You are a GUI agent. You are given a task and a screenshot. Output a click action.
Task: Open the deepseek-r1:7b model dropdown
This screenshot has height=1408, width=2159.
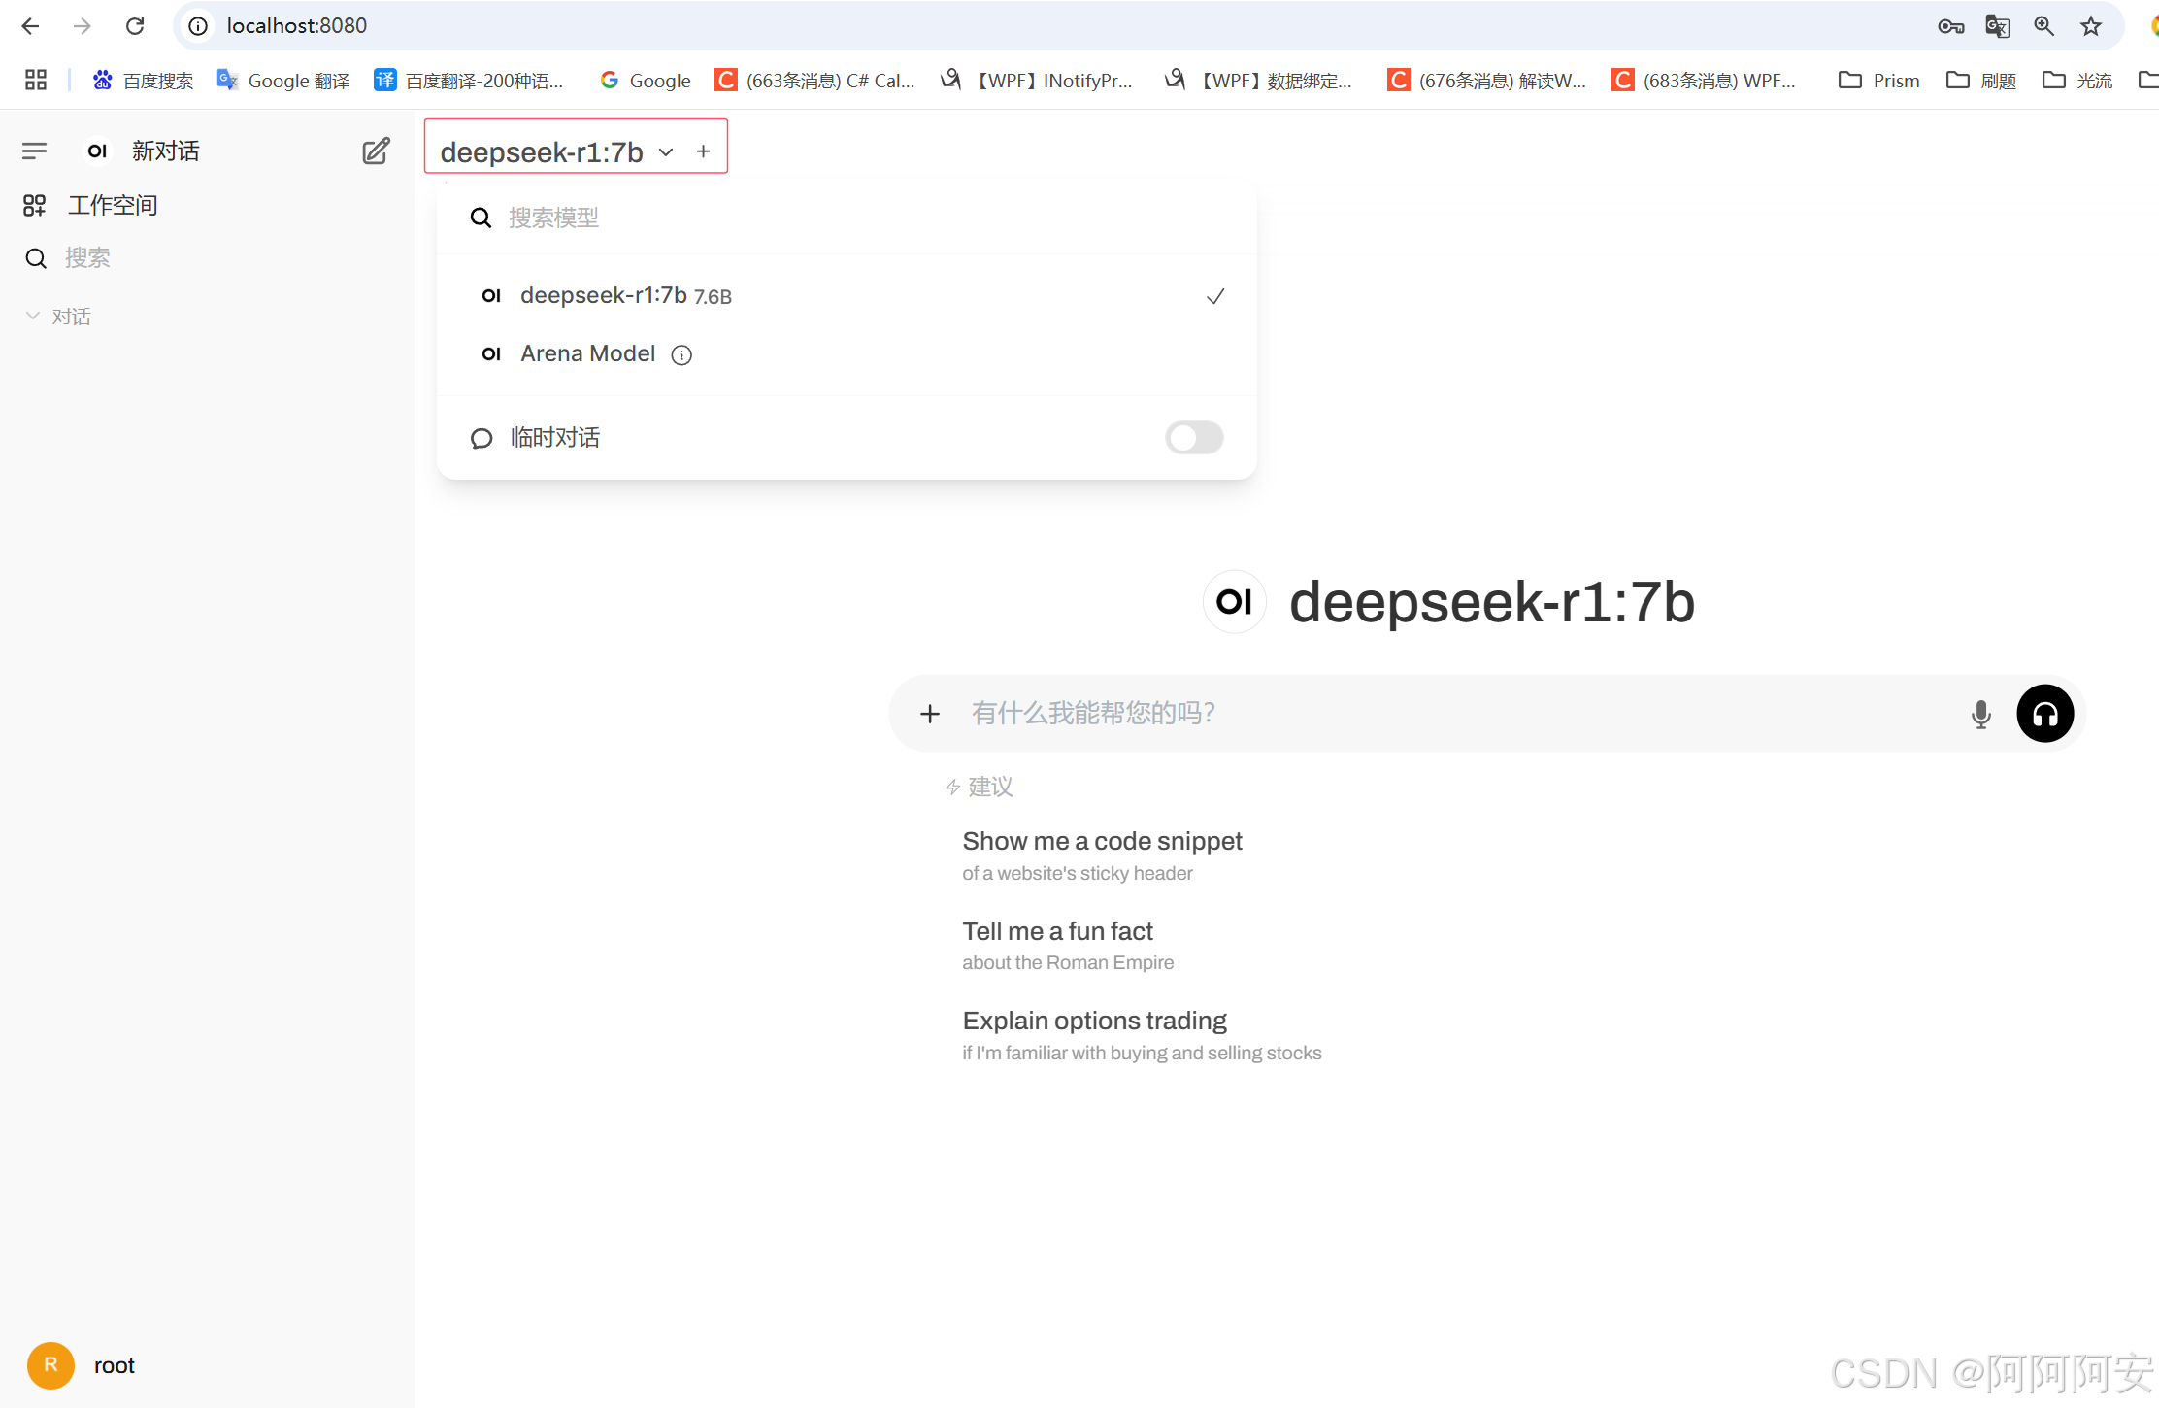557,152
